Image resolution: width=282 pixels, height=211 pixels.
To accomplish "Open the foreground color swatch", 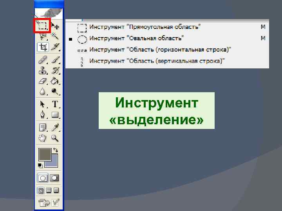I will [x=45, y=154].
